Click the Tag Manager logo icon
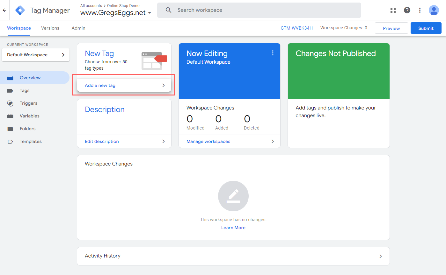Screen dimensions: 446x275 coord(20,10)
